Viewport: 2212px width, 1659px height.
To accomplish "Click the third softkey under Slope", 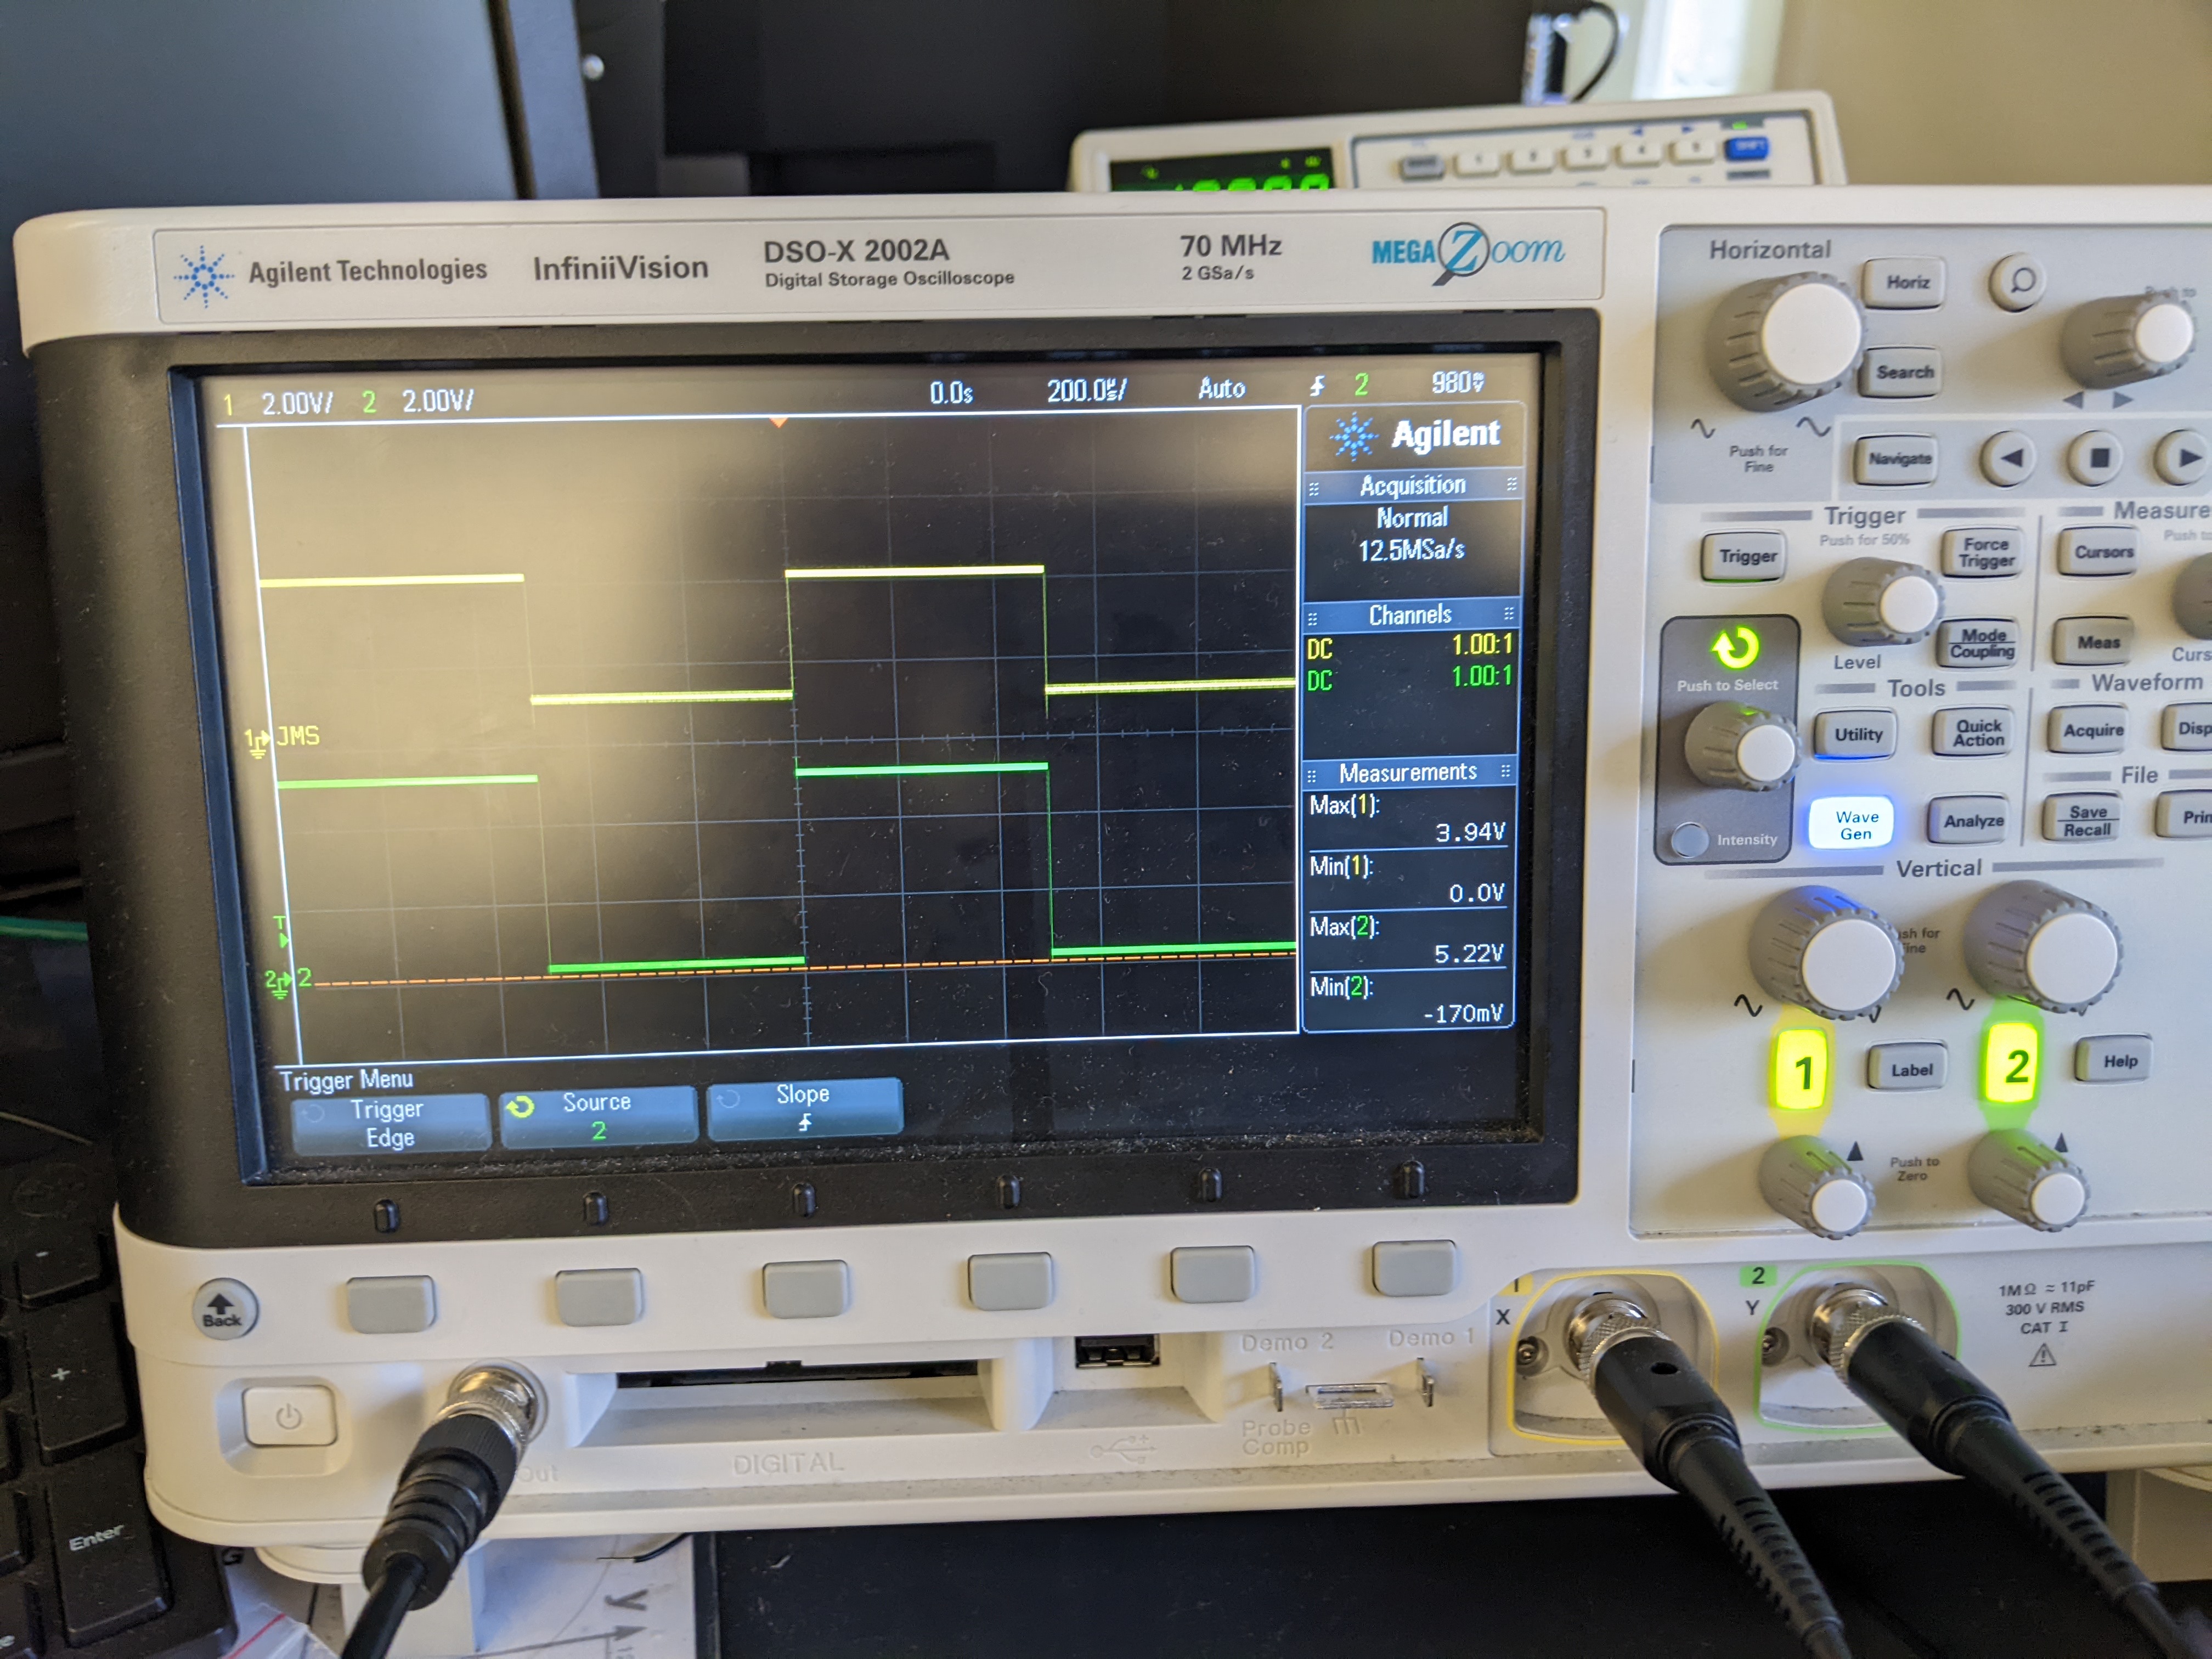I will point(805,1288).
